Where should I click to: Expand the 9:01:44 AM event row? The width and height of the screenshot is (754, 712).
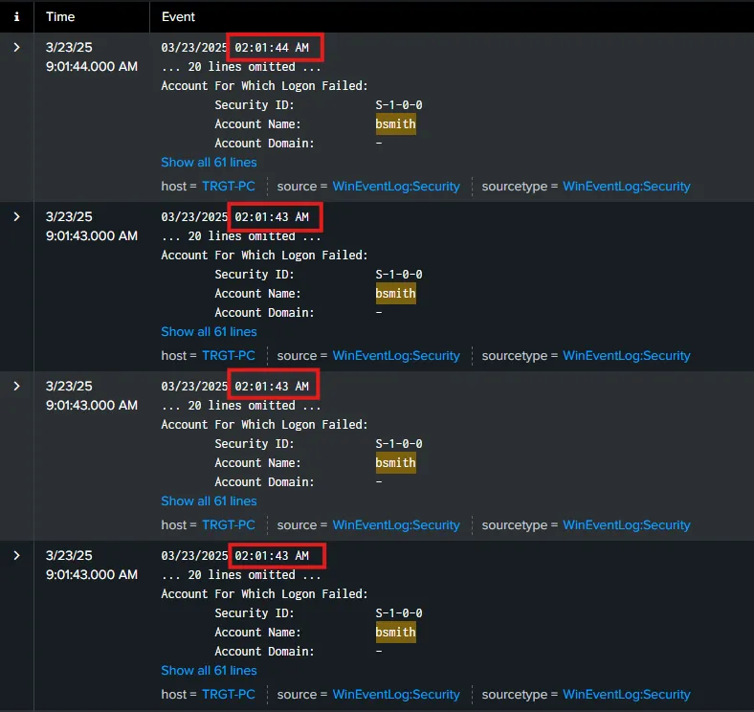(16, 48)
